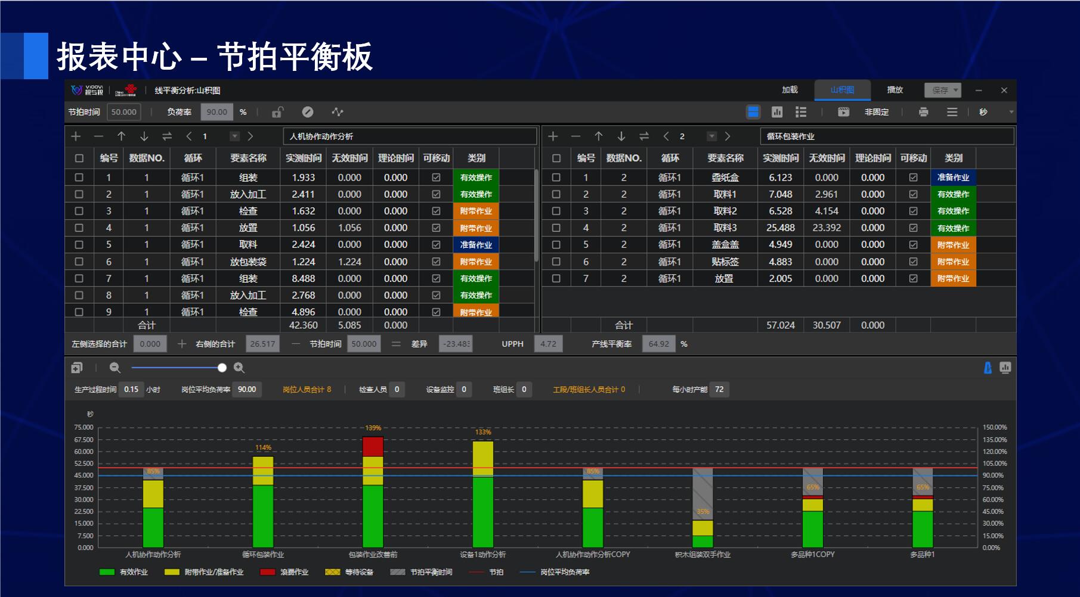The height and width of the screenshot is (597, 1080).
Task: Click 无效时间 column header in right table
Action: (x=827, y=158)
